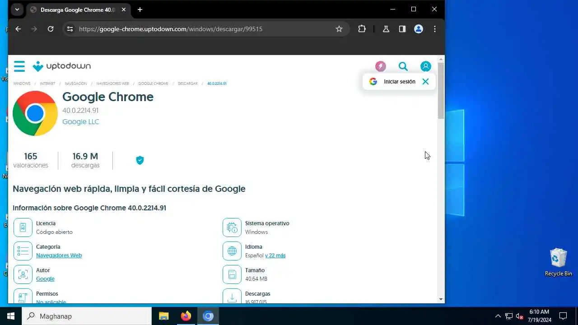The image size is (578, 325).
Task: Show hidden system tray icons
Action: (x=498, y=316)
